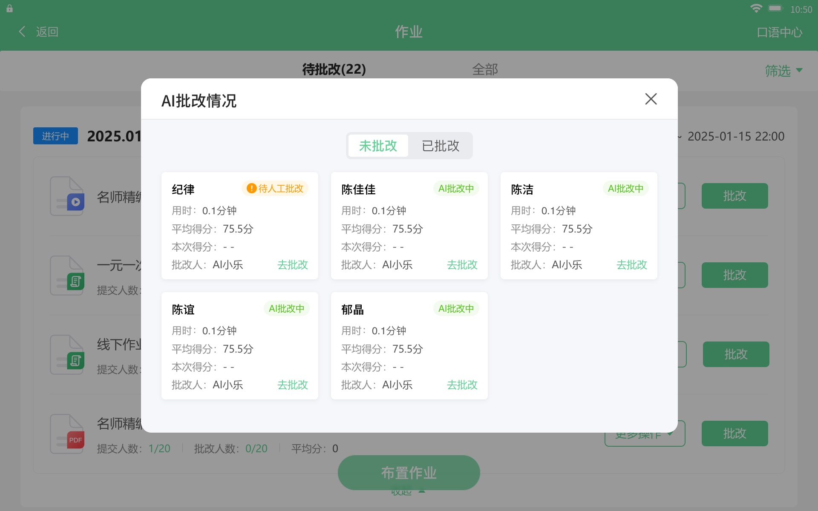Screen dimensions: 818x511
Task: Click 提交人数 value 1/20
Action: point(159,448)
